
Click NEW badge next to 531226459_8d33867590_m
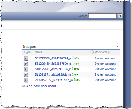tap(76, 64)
